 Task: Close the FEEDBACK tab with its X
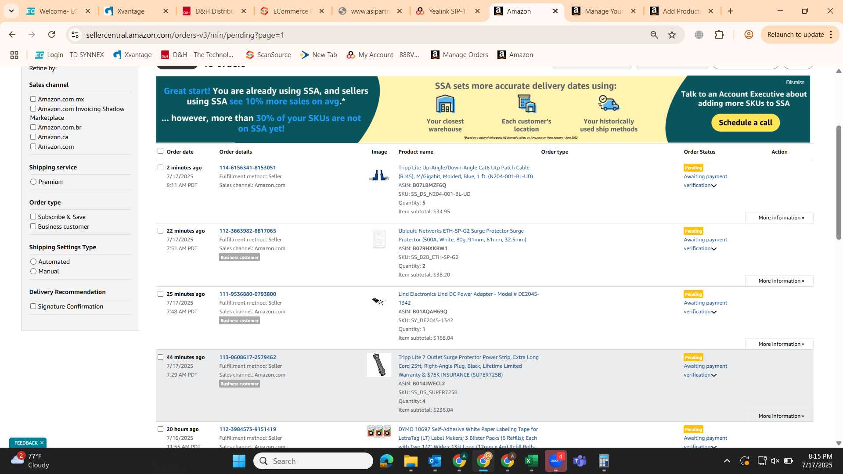pyautogui.click(x=42, y=443)
